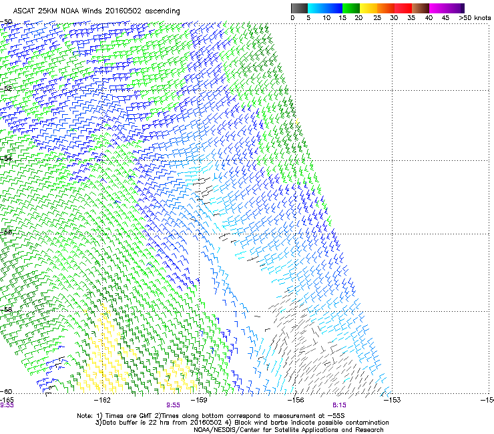Click the -58 latitude label
This screenshot has height=434, width=494.
coord(6,309)
